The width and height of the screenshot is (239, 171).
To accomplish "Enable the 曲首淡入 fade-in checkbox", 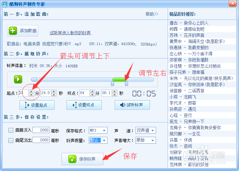I will click(11, 130).
